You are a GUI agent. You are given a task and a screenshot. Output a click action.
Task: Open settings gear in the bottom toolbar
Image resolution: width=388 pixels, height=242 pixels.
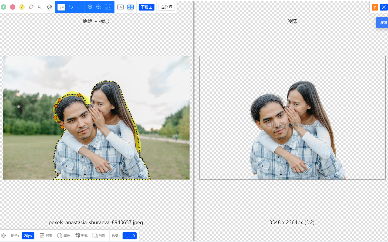tap(3, 236)
